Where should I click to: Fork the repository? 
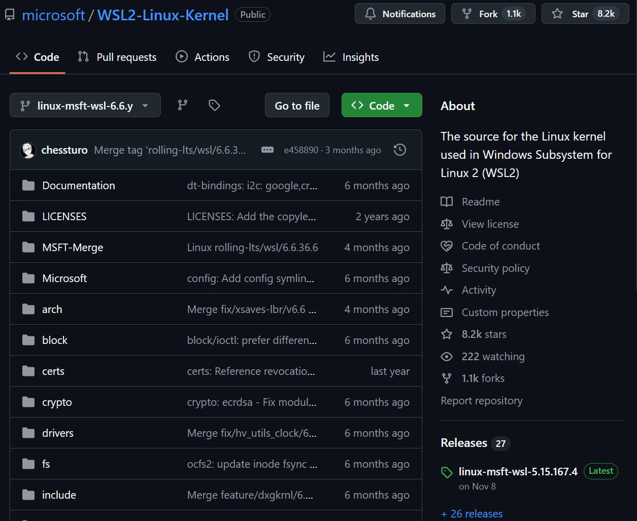pos(493,14)
